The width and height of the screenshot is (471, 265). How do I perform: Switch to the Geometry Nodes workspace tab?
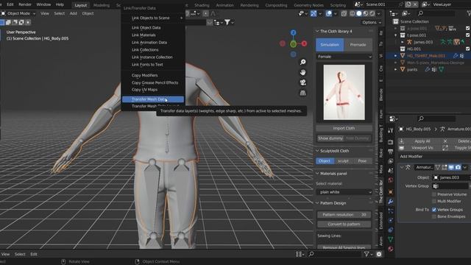308,5
